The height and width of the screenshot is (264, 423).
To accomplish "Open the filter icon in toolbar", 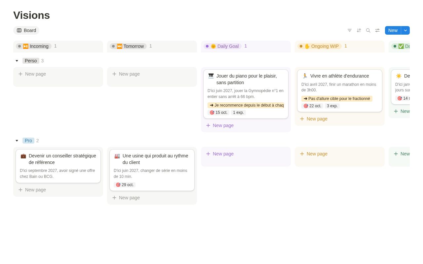I will pos(350,30).
